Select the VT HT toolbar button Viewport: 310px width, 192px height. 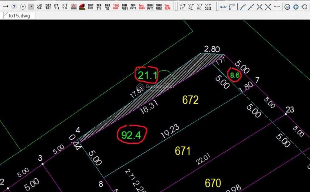point(183,7)
